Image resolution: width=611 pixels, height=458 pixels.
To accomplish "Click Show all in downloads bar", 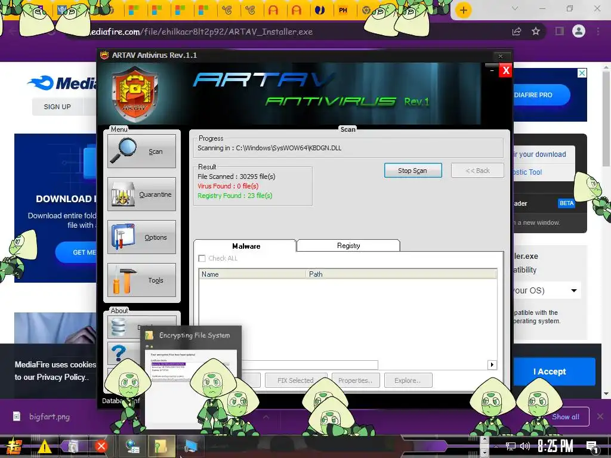I will [x=566, y=417].
